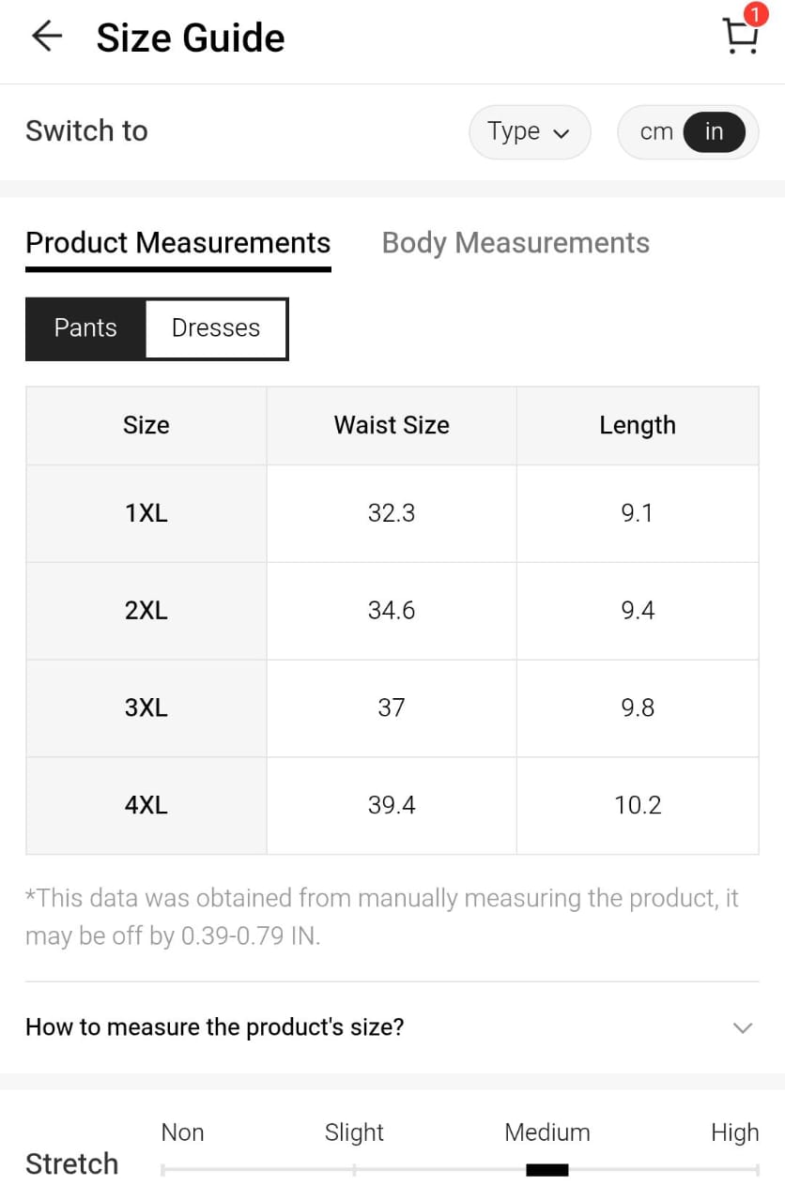Viewport: 785px width, 1201px height.
Task: Open the Type dropdown
Action: click(530, 132)
